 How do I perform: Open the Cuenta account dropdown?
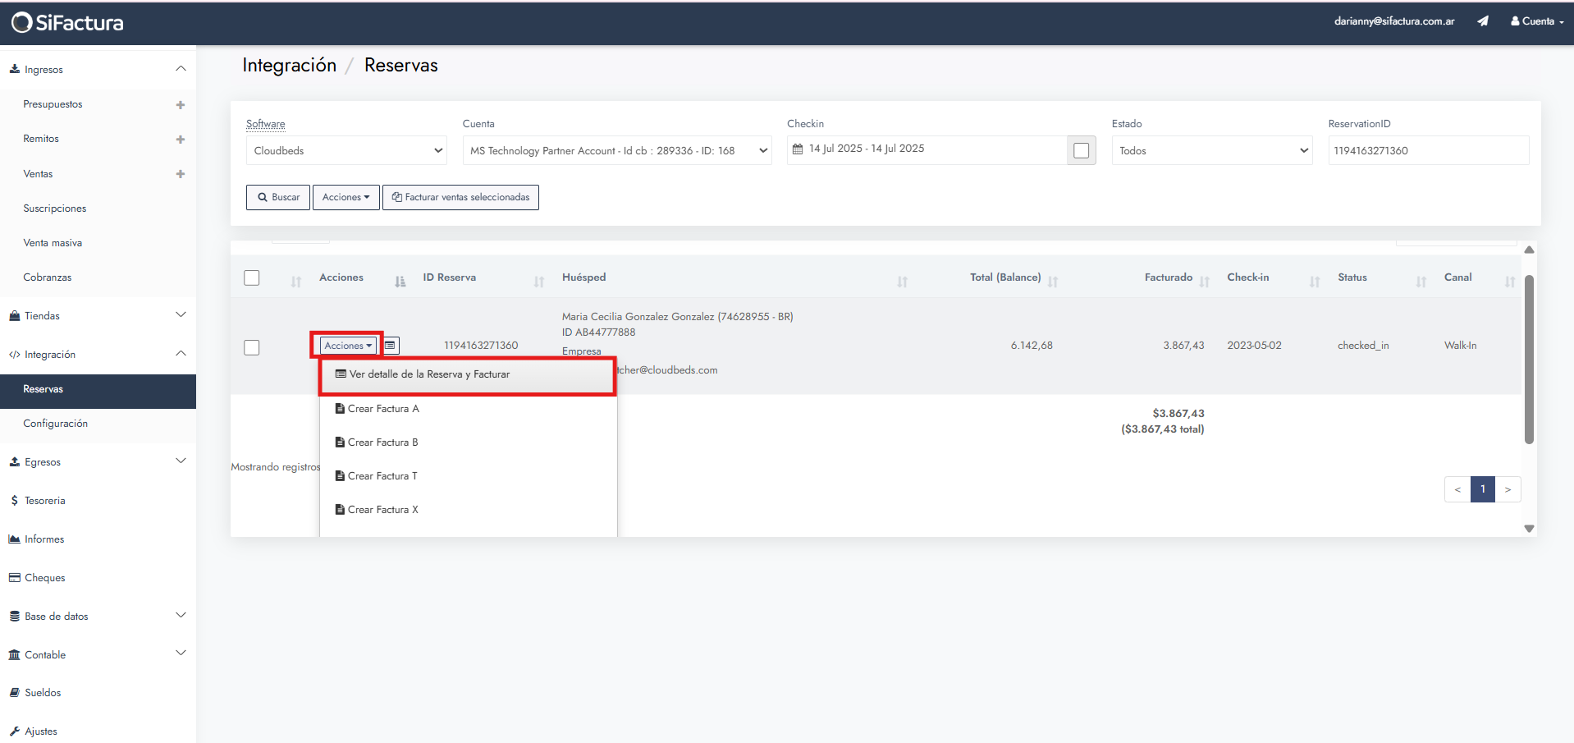[x=617, y=150]
